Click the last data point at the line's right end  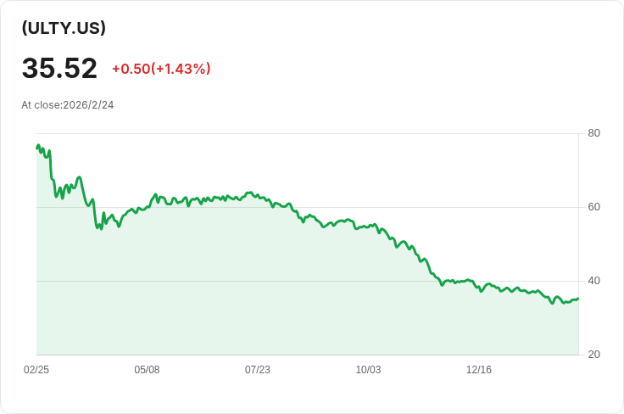coord(578,299)
